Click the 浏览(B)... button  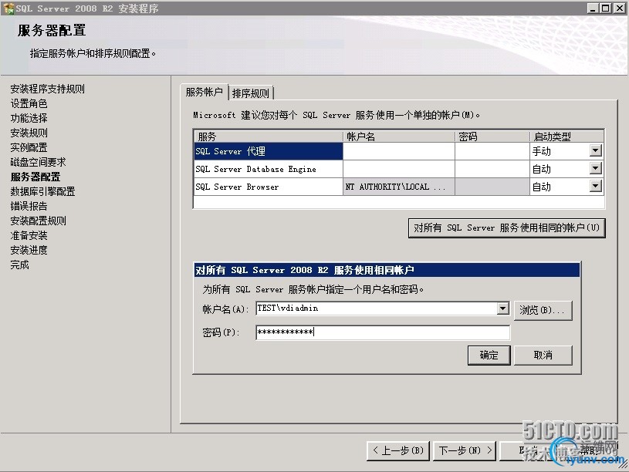pyautogui.click(x=543, y=310)
